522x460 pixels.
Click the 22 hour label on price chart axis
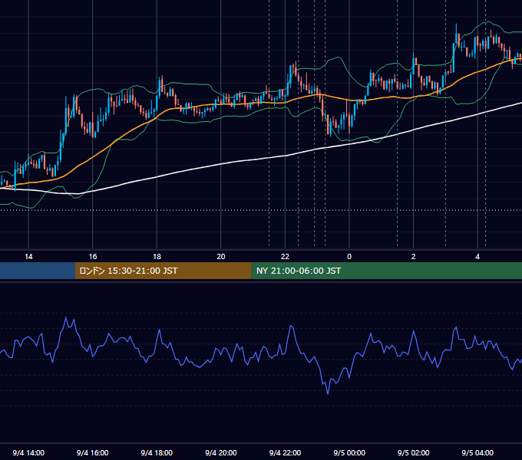pos(285,257)
